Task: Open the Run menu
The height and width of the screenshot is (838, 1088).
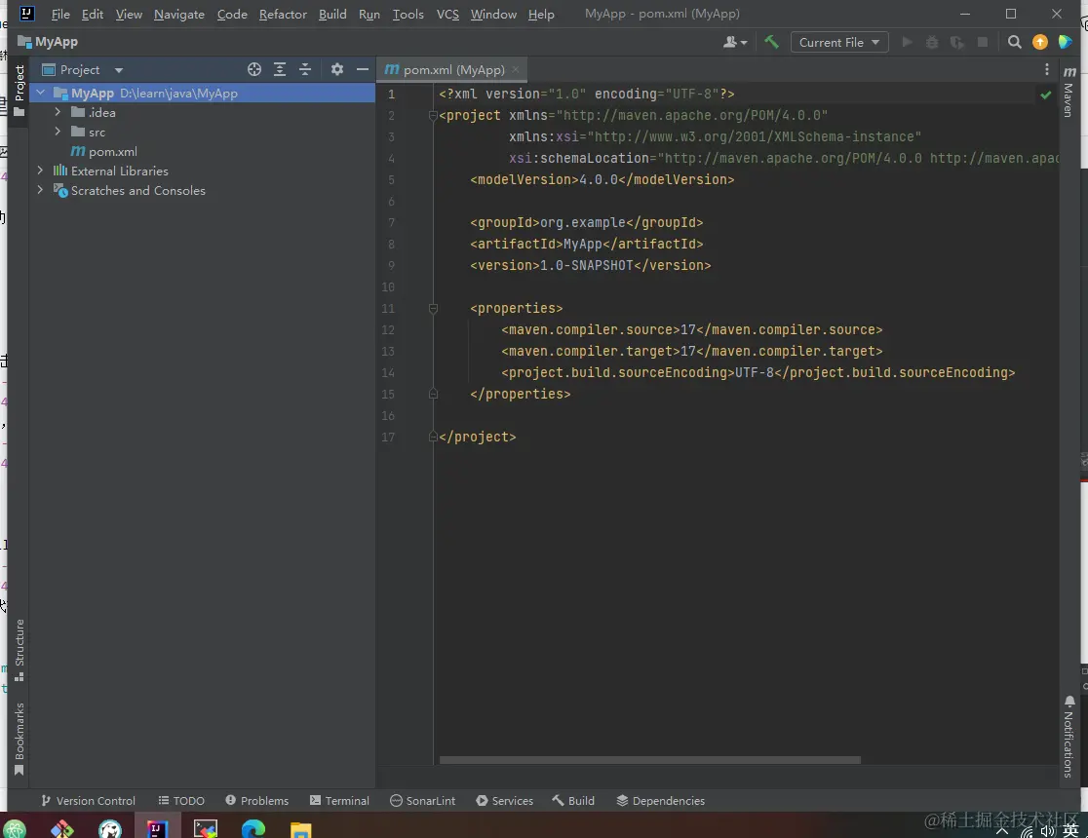Action: (369, 14)
